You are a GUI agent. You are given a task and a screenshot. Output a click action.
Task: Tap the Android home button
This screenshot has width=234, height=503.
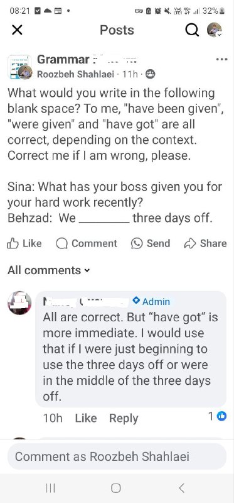(x=116, y=489)
